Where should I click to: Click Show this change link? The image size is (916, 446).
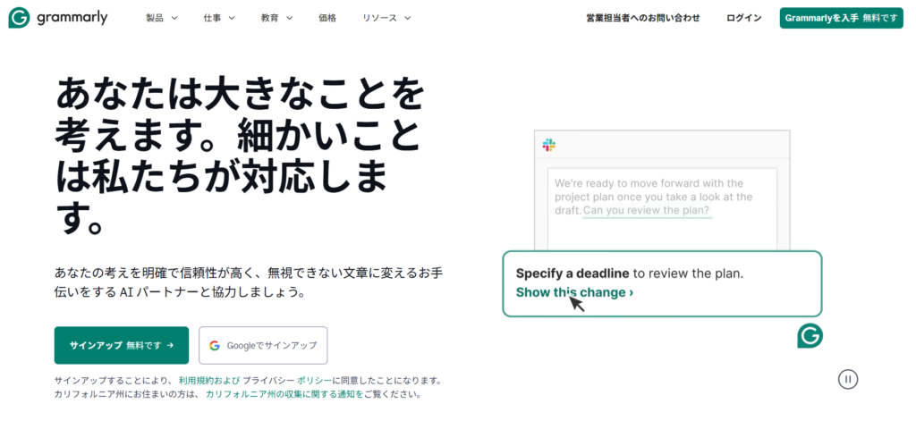pyautogui.click(x=574, y=292)
